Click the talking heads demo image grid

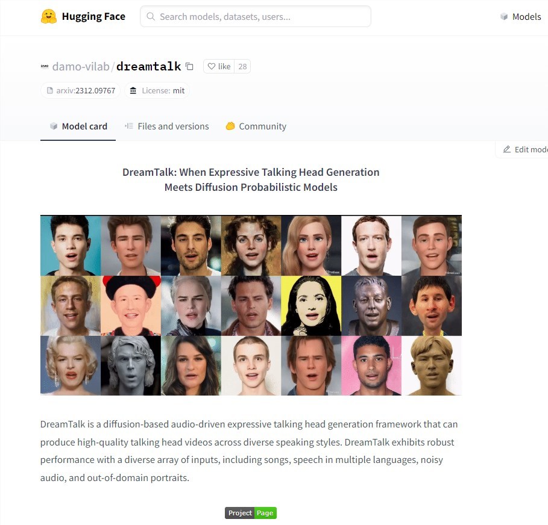click(x=251, y=305)
